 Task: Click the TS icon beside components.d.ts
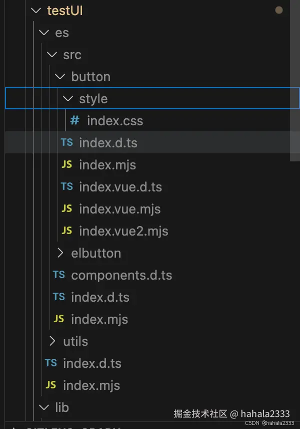pyautogui.click(x=58, y=275)
